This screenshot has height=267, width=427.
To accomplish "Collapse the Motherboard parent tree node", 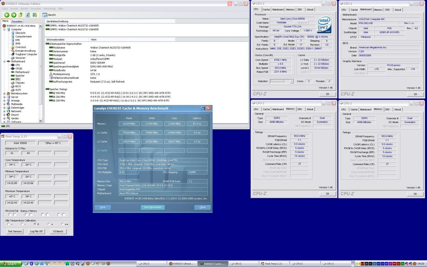I will pyautogui.click(x=4, y=61).
